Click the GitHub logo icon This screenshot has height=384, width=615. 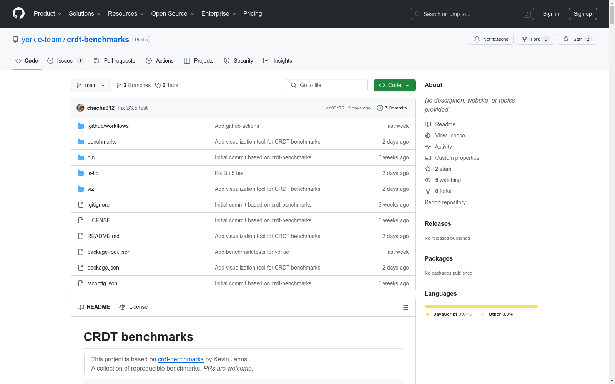[x=18, y=13]
